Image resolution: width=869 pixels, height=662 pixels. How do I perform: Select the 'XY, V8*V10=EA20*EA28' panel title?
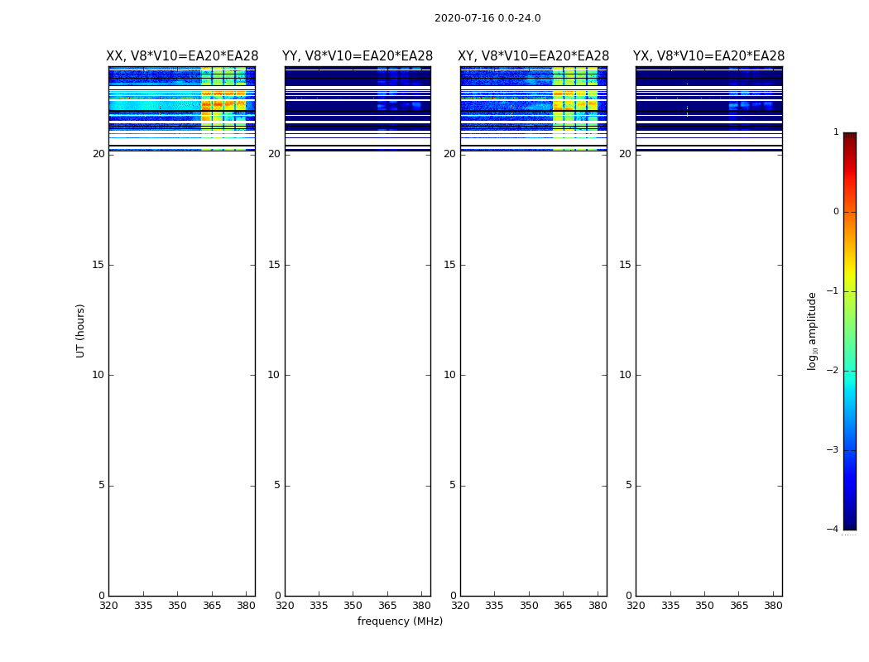533,56
